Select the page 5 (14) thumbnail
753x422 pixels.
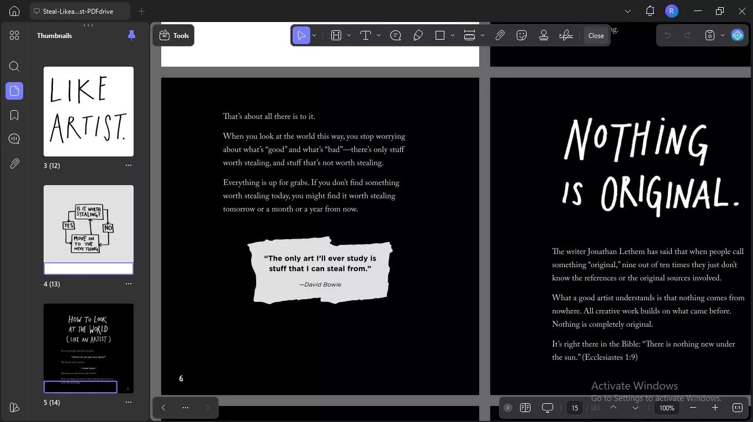[x=88, y=348]
